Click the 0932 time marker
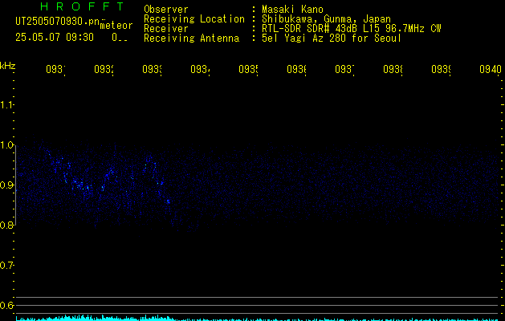Screen dimensions: 505x321 (104, 69)
